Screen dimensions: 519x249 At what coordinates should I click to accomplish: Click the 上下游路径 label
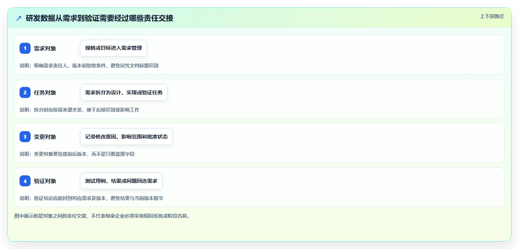[x=492, y=16]
